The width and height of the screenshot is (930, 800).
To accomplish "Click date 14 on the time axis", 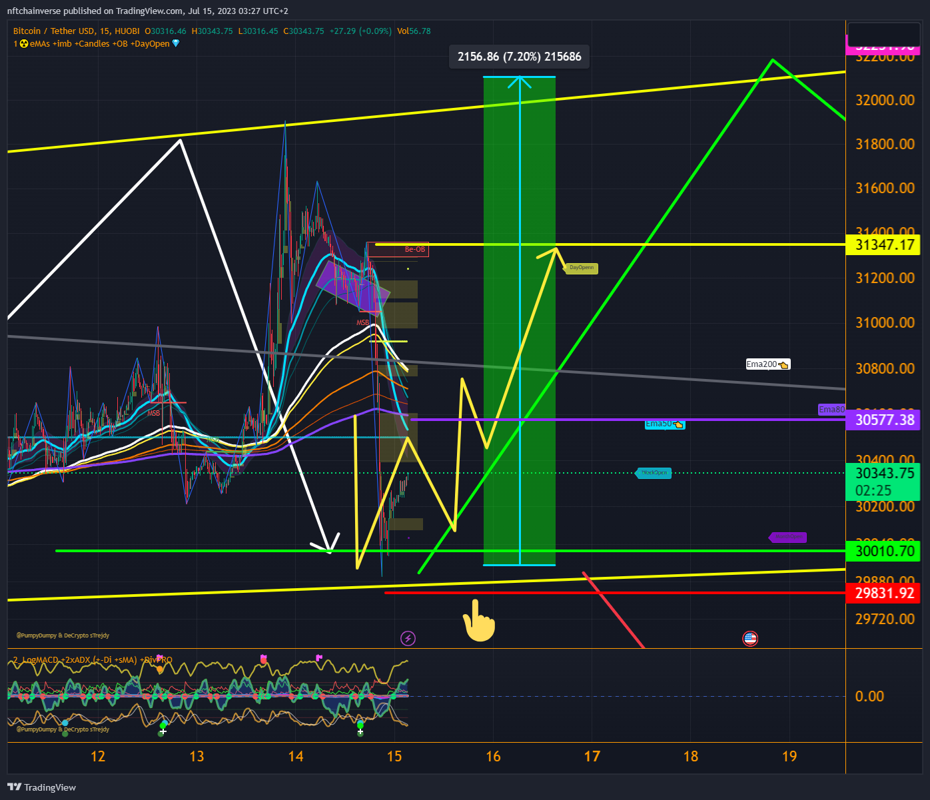I will coord(296,756).
